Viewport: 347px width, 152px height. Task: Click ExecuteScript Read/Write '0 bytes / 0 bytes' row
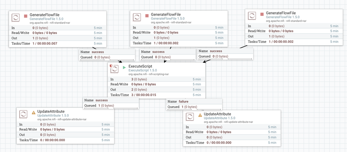tap(157, 84)
